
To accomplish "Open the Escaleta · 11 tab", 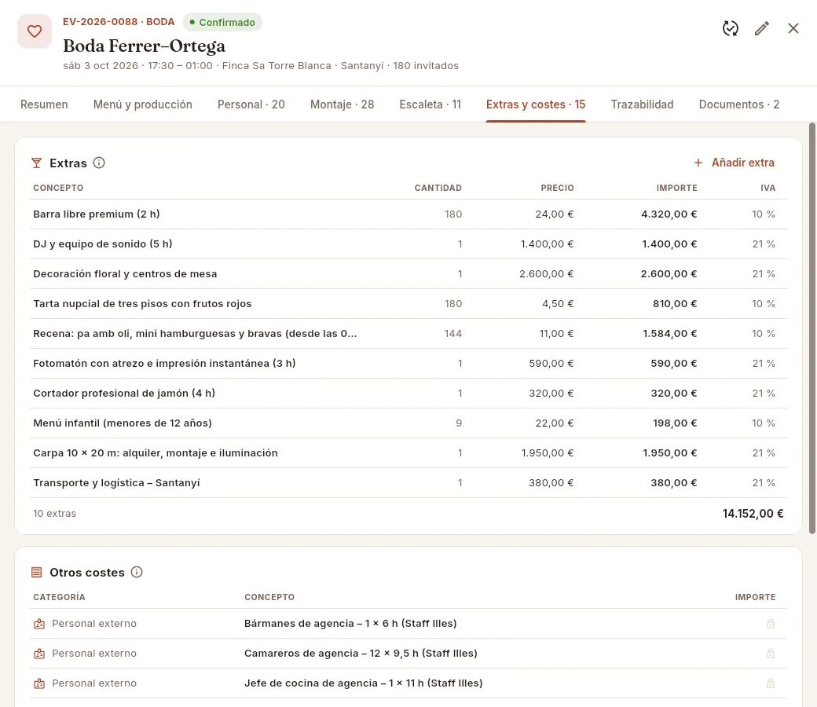I will click(x=430, y=104).
